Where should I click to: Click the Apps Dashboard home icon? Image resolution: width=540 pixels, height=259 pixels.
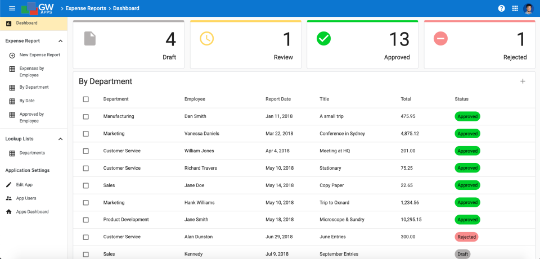(9, 212)
